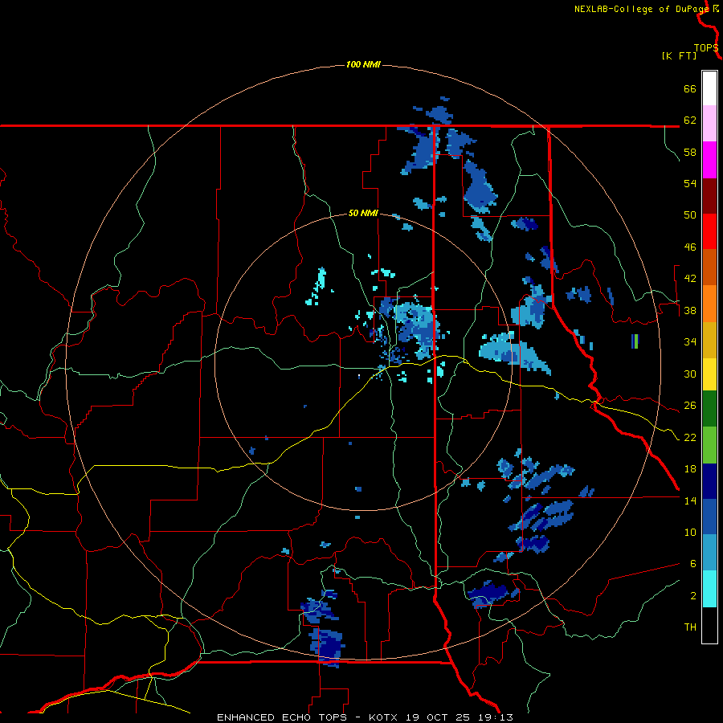
Task: Click legend value 22
Action: [690, 437]
